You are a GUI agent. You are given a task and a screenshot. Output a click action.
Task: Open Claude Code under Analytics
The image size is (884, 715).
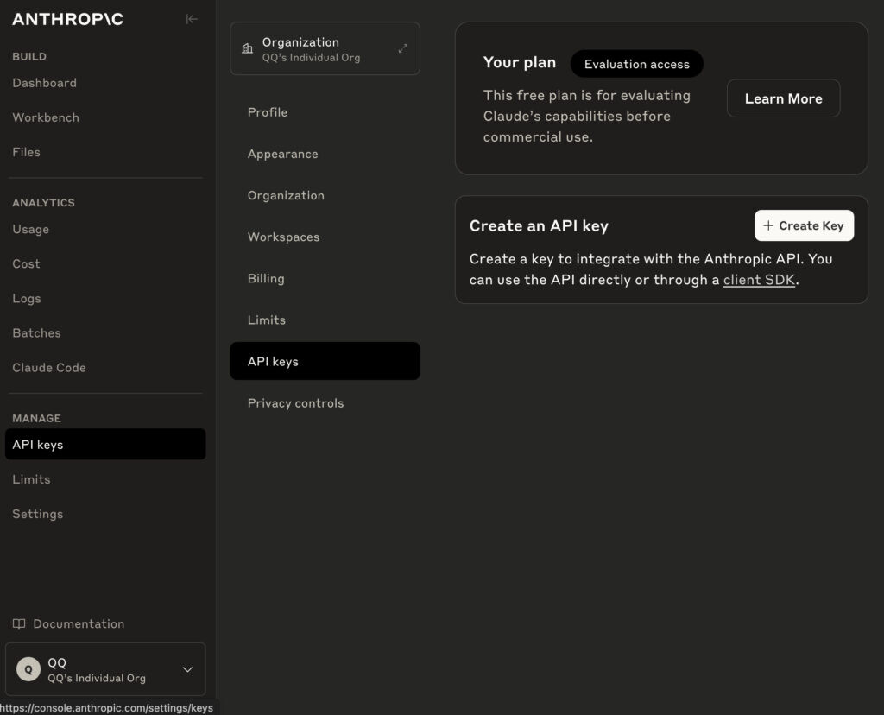(49, 367)
